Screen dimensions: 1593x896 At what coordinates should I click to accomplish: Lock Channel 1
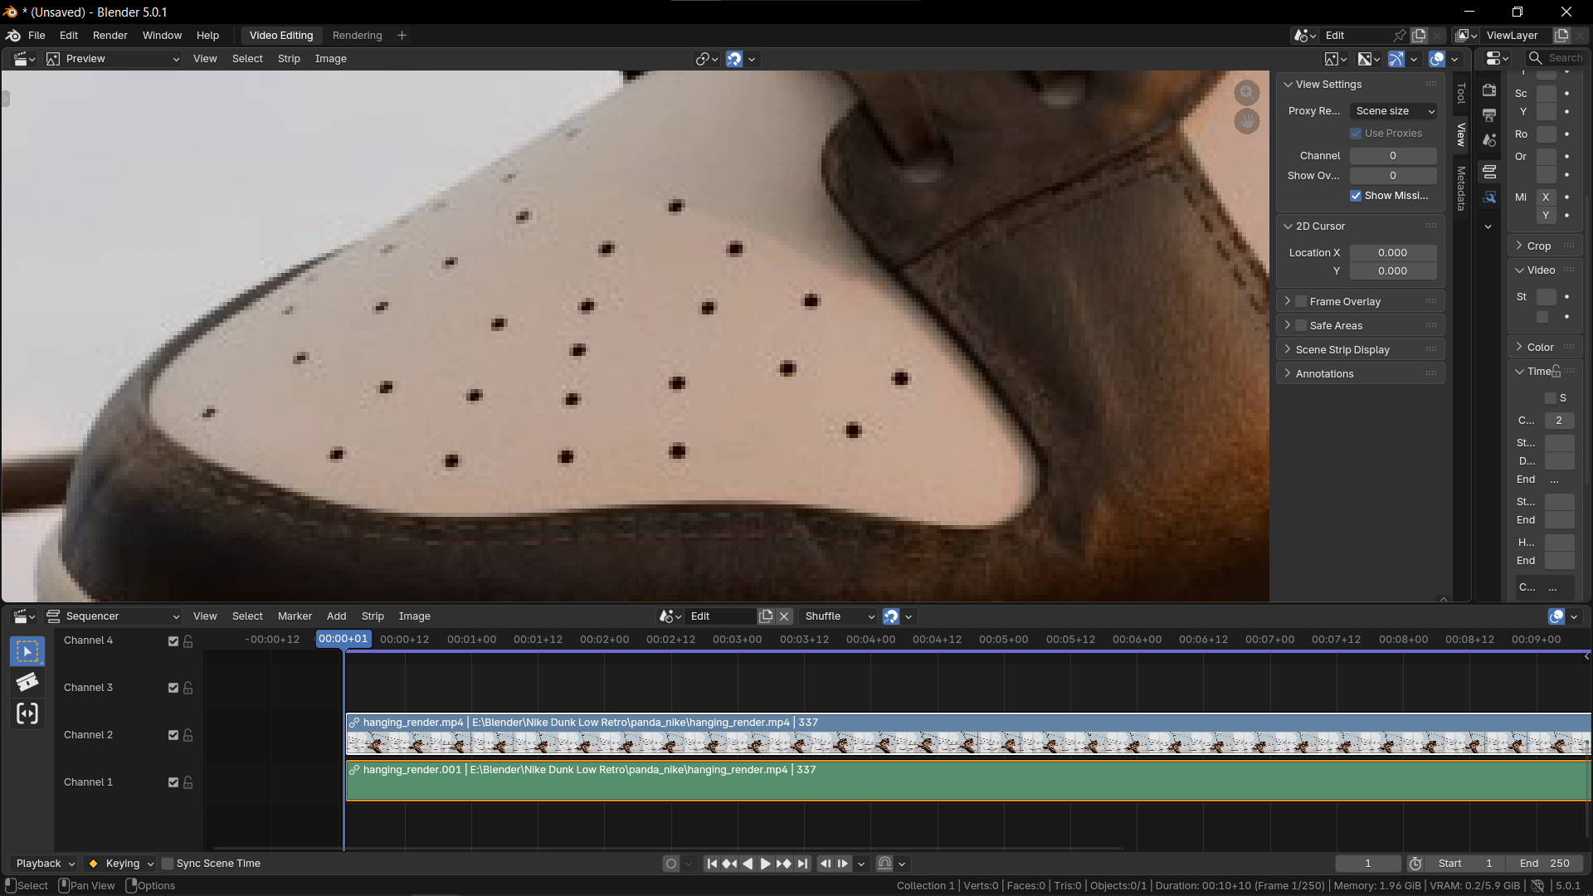pyautogui.click(x=188, y=782)
